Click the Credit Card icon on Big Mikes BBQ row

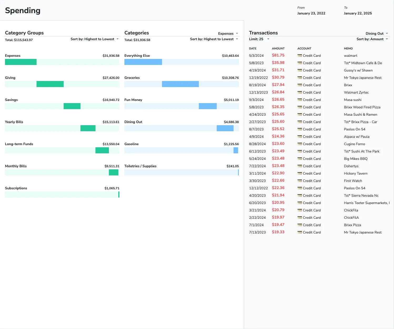(300, 159)
